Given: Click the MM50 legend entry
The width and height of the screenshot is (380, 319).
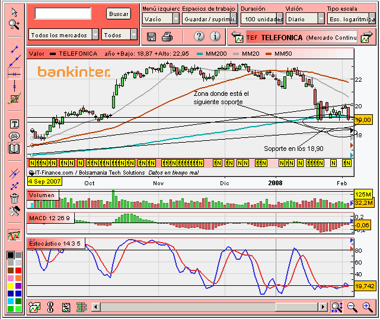Looking at the screenshot, I should 279,54.
